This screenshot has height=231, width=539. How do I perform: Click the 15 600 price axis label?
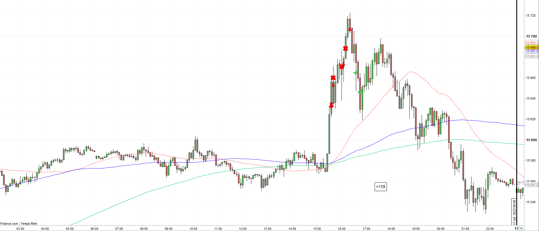pyautogui.click(x=531, y=140)
